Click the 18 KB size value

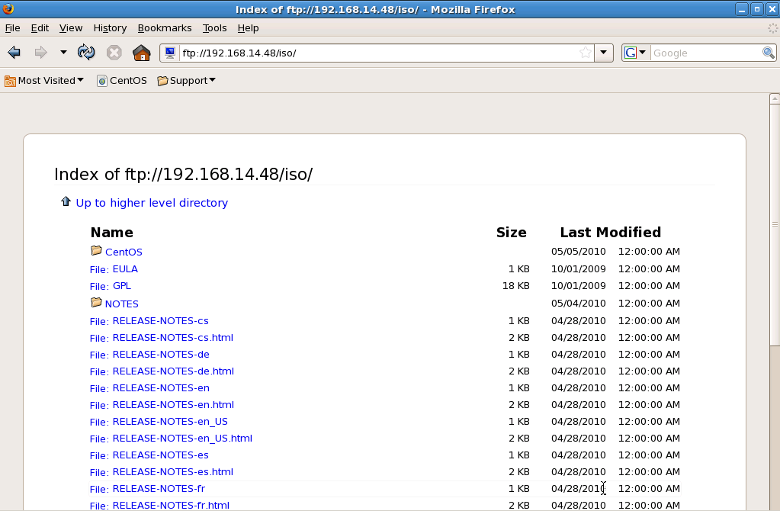516,285
